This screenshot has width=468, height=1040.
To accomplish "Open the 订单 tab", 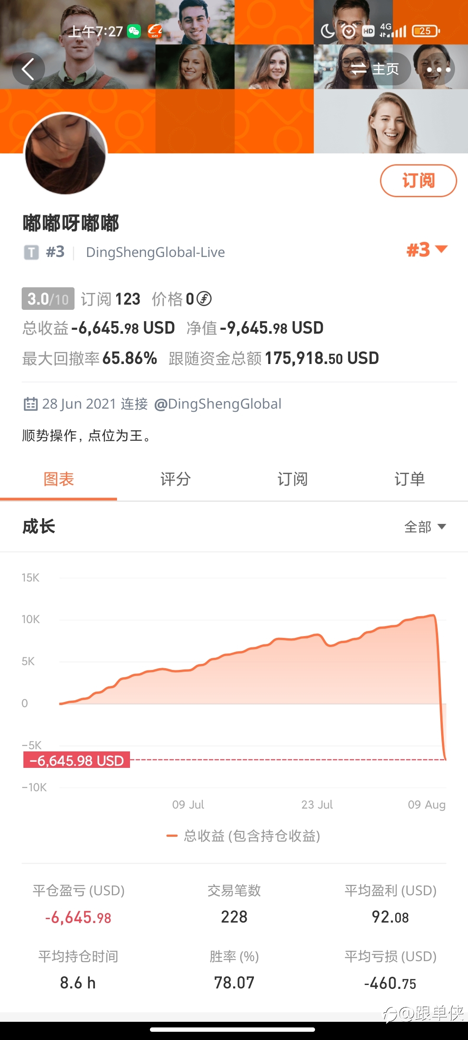I will pyautogui.click(x=409, y=479).
